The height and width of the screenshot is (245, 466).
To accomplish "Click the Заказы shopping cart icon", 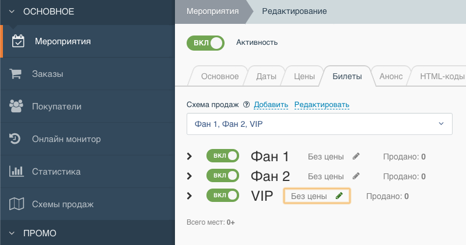I will (x=15, y=73).
